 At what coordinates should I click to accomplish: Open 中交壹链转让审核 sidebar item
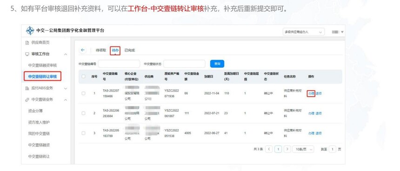tap(42, 77)
